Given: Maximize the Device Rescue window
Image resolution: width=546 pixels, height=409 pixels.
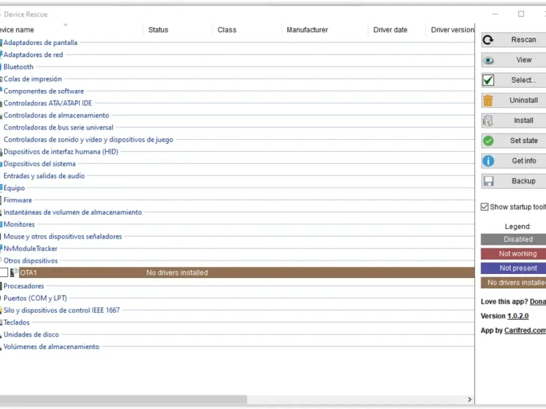Looking at the screenshot, I should pyautogui.click(x=521, y=14).
